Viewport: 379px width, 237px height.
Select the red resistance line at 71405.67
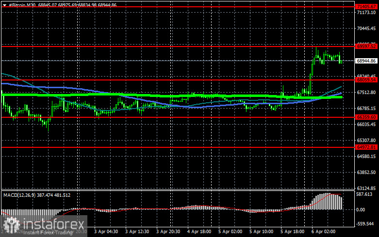coord(194,7)
